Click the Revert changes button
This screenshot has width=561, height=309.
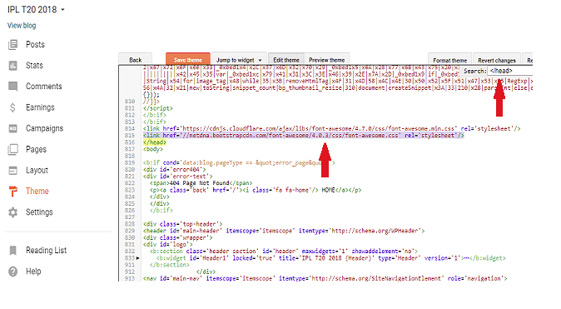(497, 60)
